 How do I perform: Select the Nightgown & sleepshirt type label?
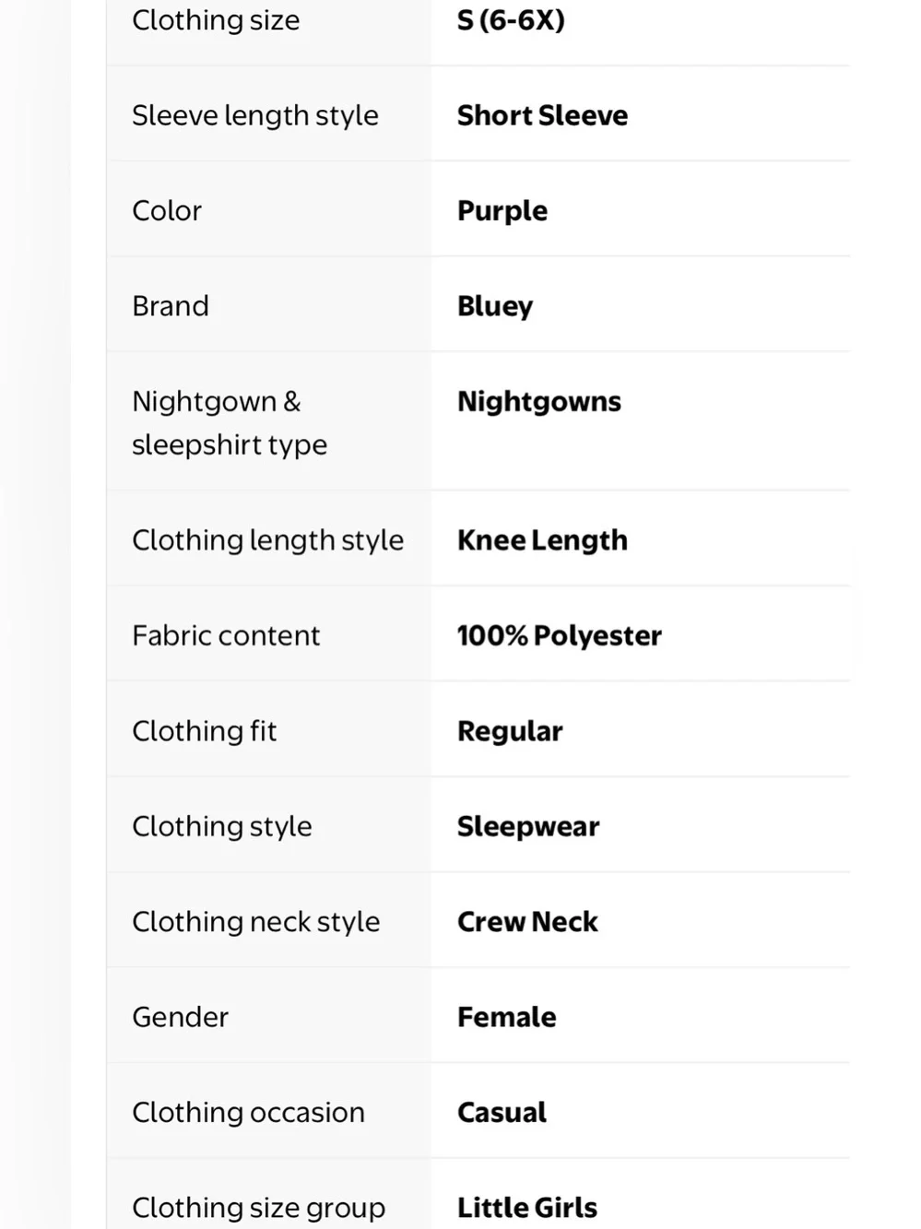230,423
